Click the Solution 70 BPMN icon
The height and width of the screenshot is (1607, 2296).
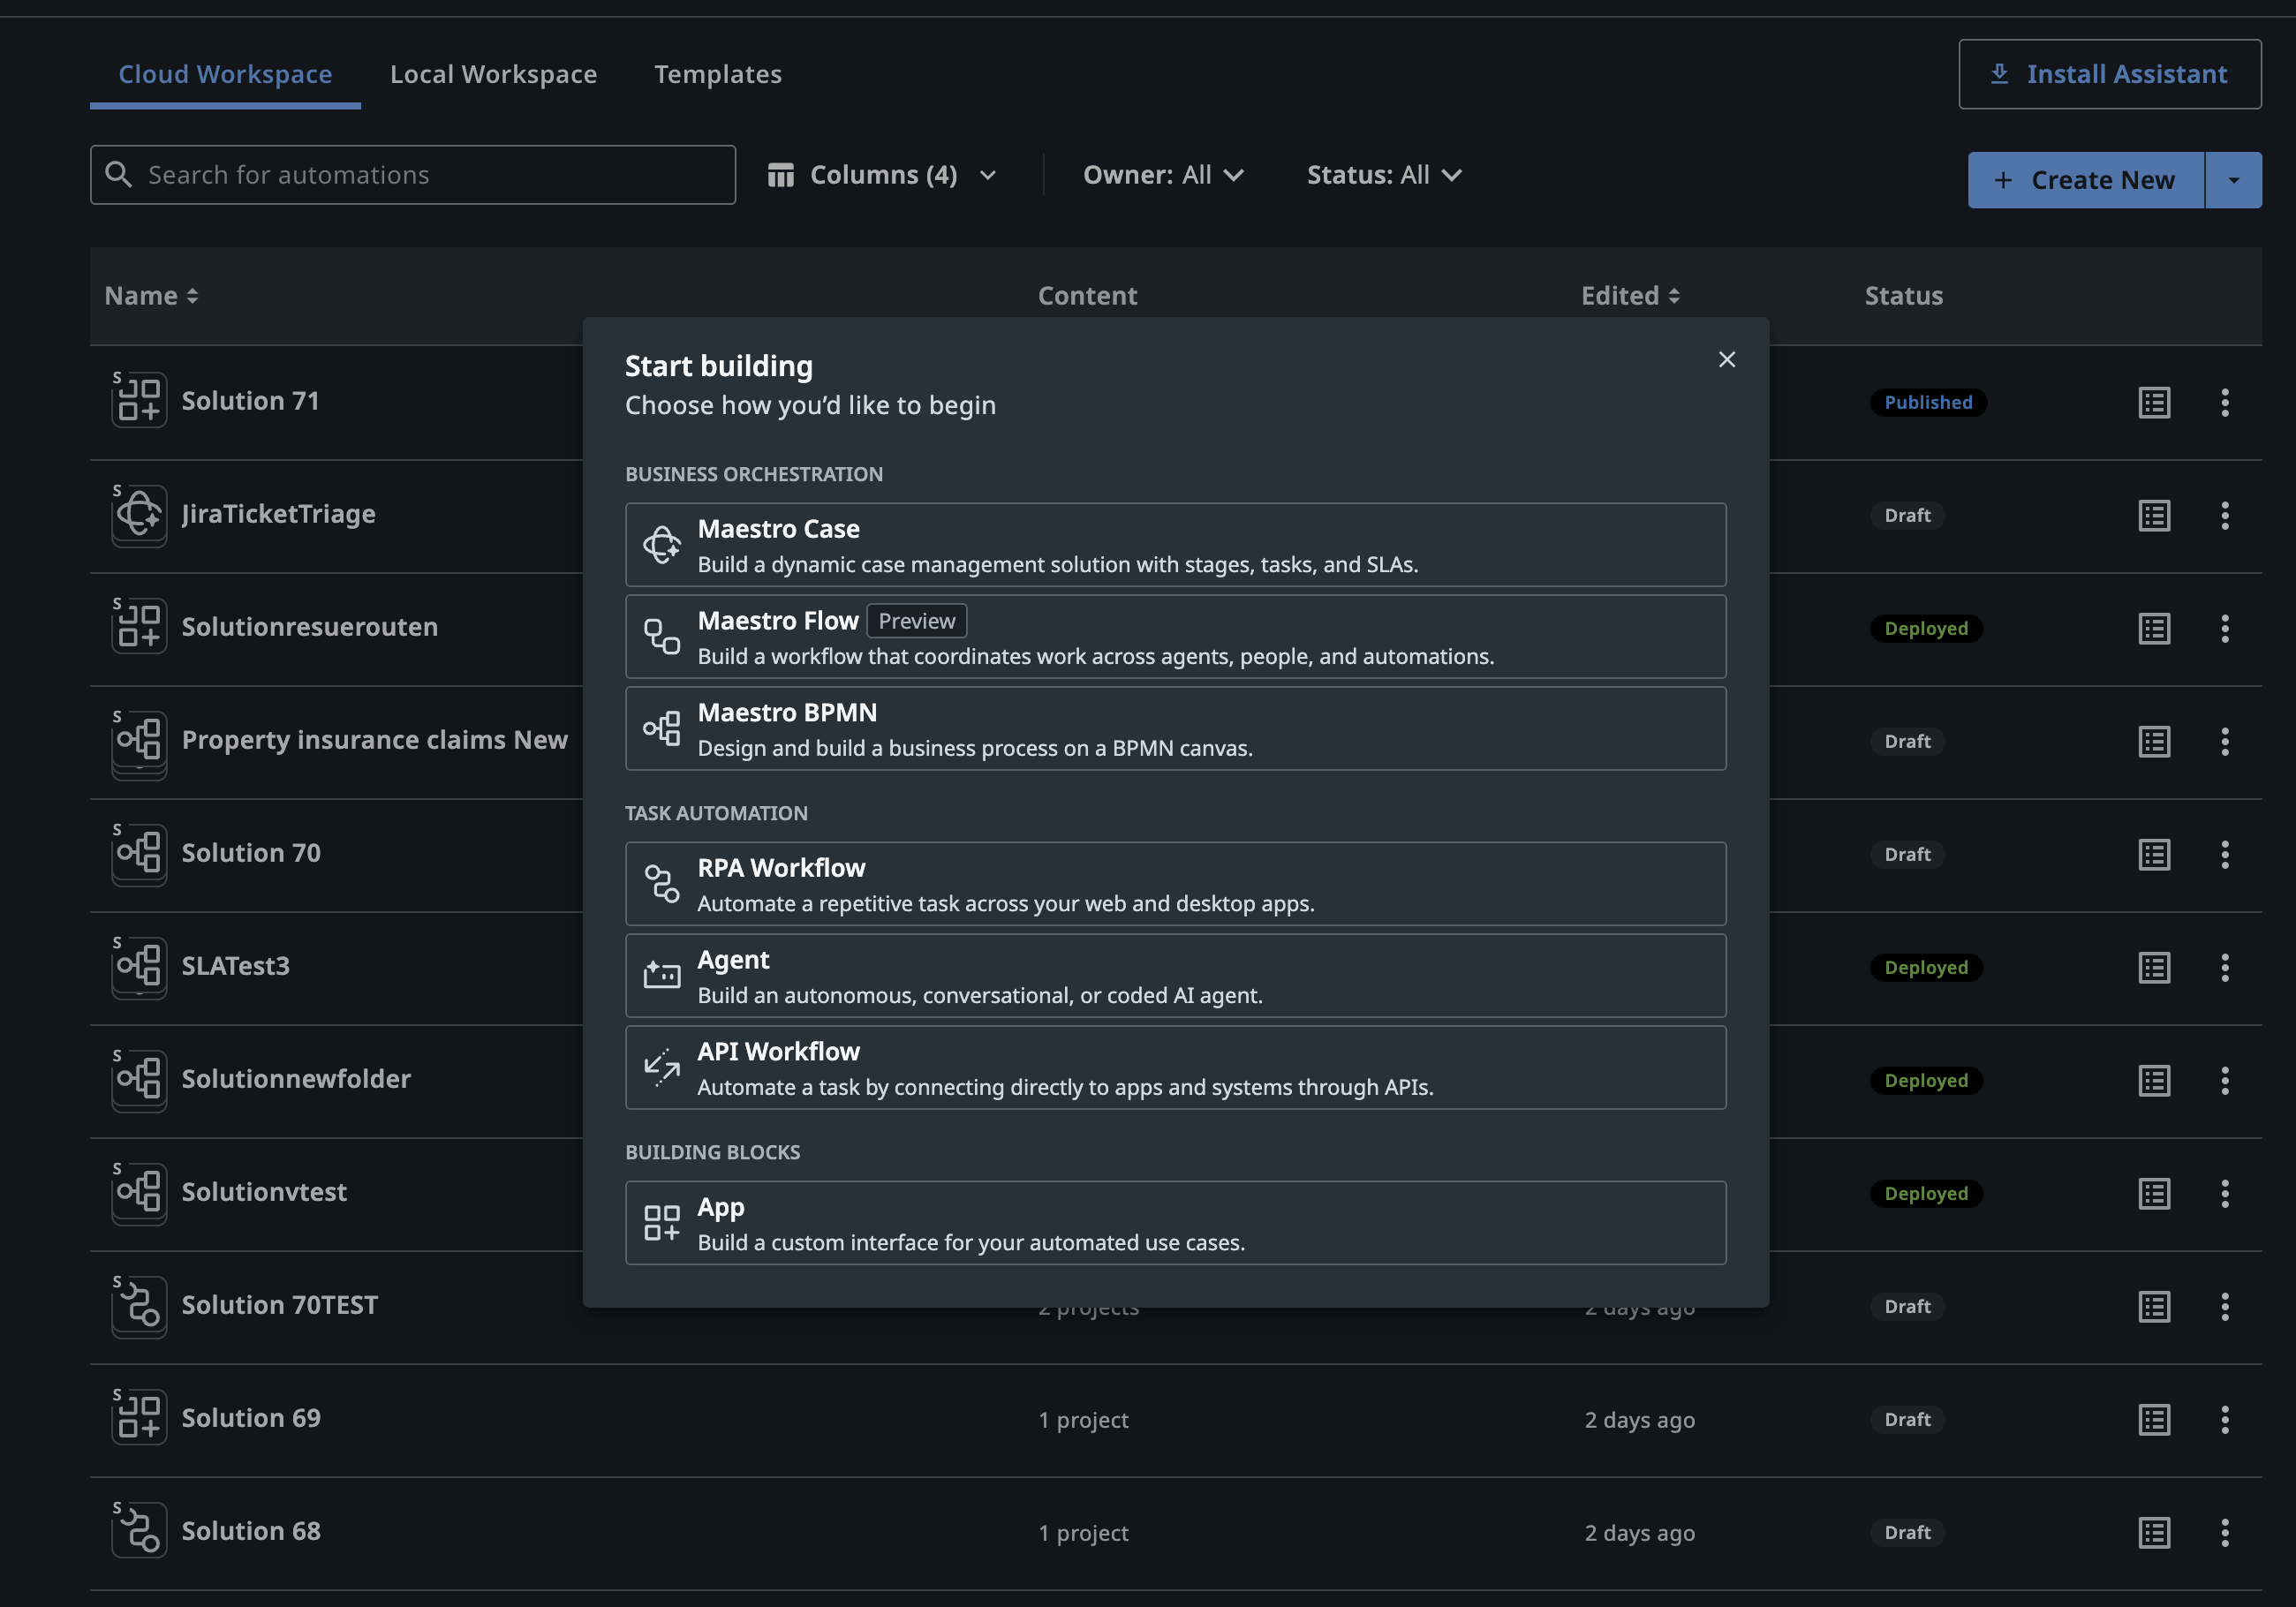tap(139, 853)
